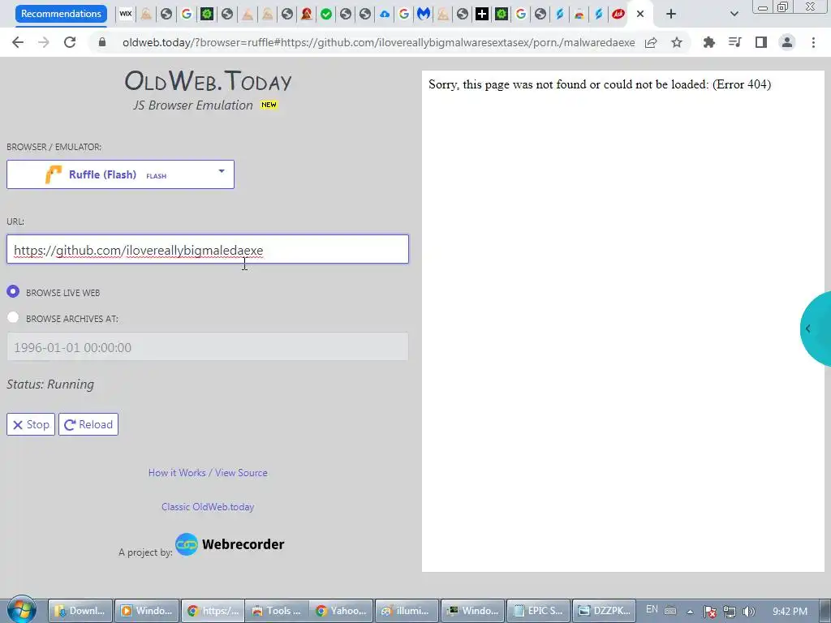Open the Downl... taskbar item
The width and height of the screenshot is (831, 623).
80,611
